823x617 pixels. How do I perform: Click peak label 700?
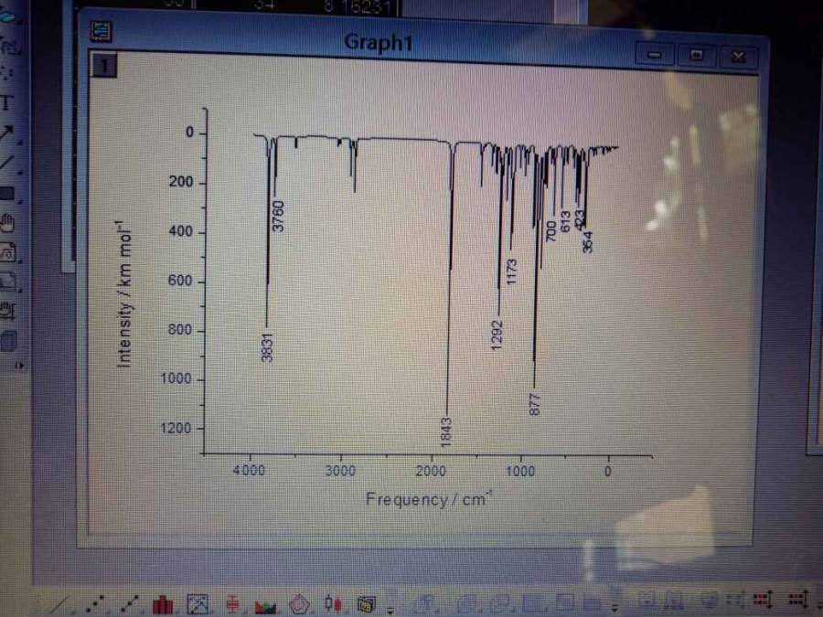click(550, 231)
